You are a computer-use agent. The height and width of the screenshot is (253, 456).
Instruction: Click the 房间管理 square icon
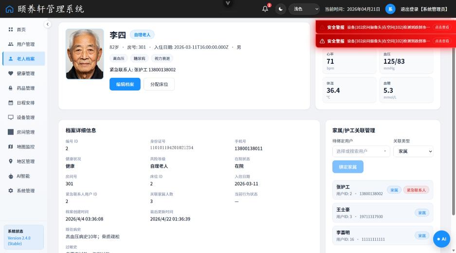[x=11, y=132]
